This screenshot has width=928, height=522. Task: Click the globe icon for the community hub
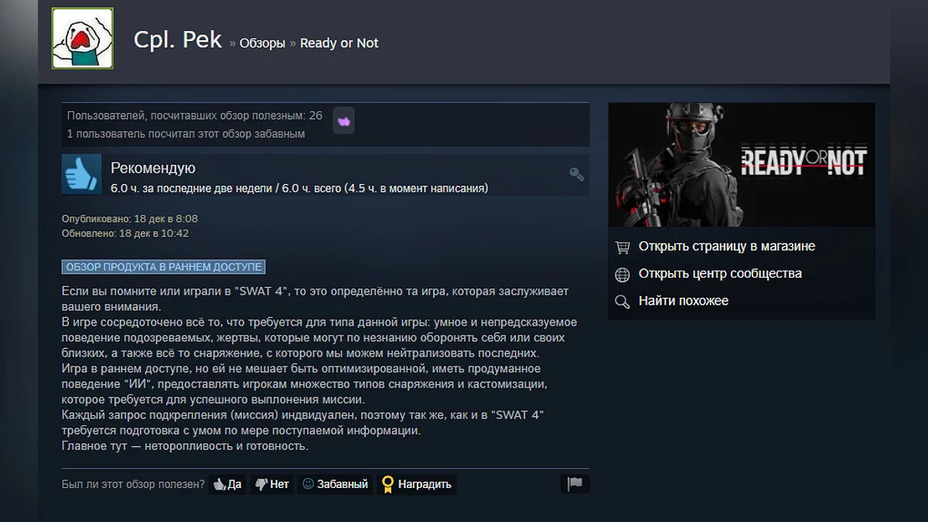tap(622, 275)
